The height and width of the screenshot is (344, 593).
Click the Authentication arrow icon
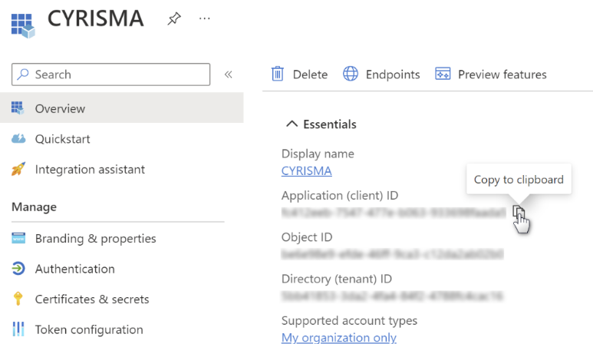point(18,268)
